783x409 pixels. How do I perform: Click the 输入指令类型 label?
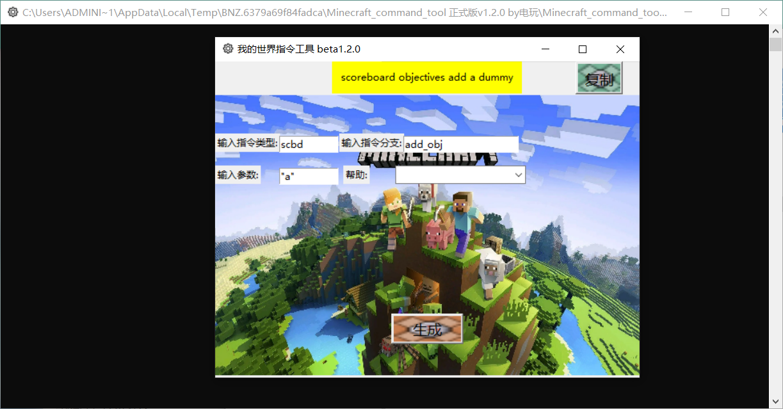[247, 143]
